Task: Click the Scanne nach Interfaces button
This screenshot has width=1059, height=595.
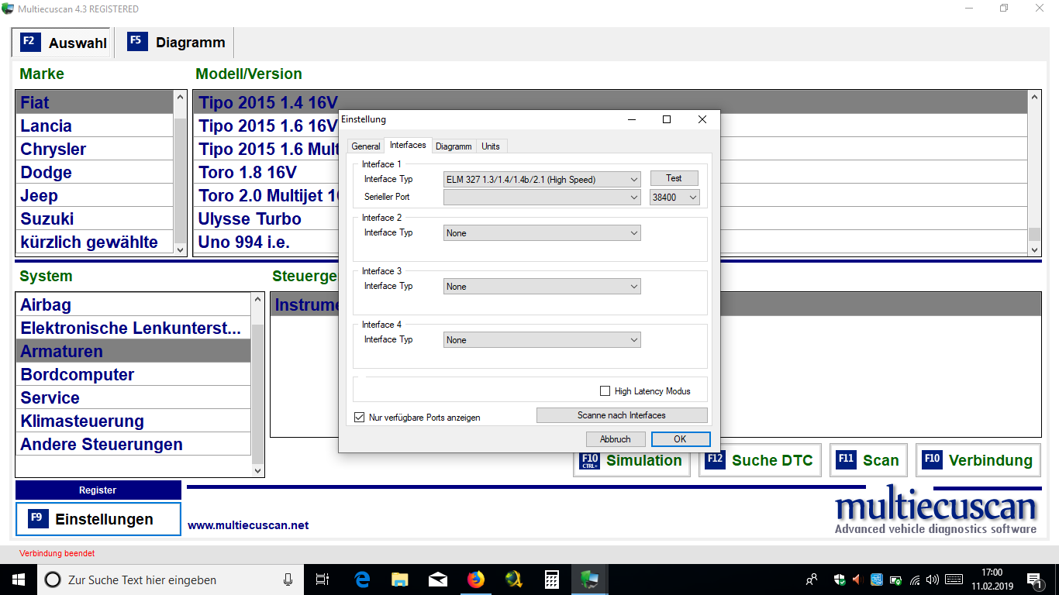Action: click(621, 415)
